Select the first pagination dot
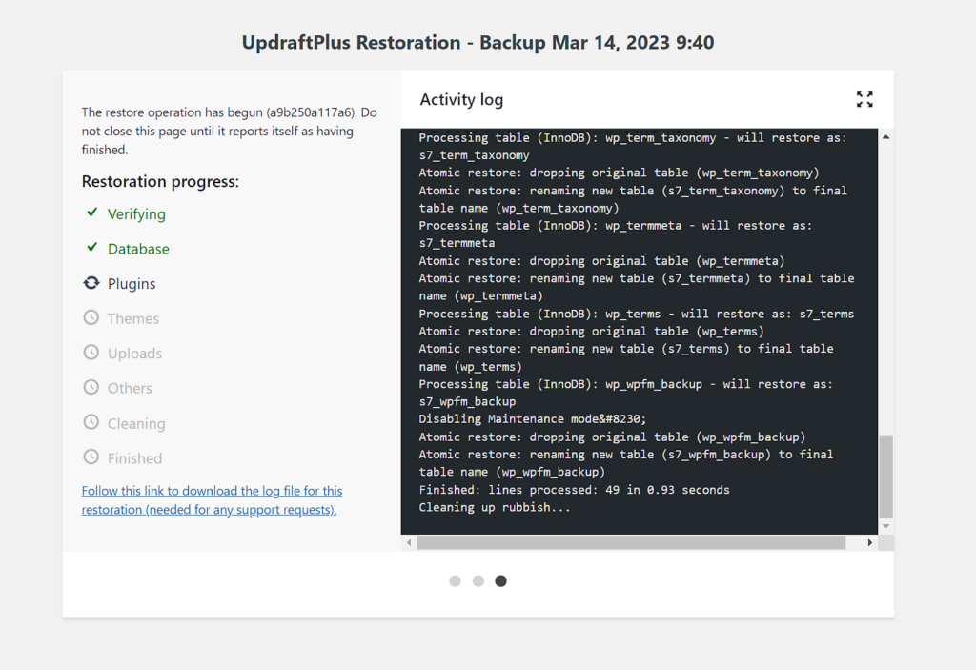 pyautogui.click(x=456, y=580)
